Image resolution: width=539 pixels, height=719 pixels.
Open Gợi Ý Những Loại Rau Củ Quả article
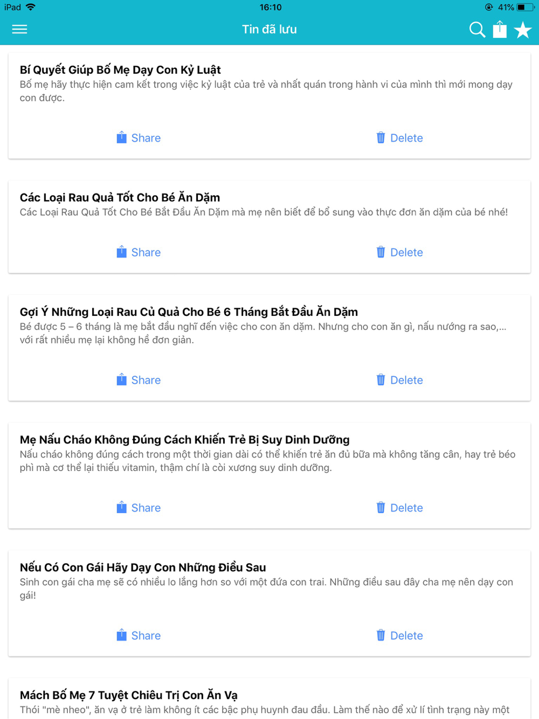[x=189, y=312]
